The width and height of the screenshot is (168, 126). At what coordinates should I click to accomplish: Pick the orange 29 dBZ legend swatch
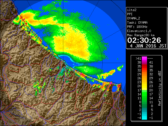tap(144, 74)
